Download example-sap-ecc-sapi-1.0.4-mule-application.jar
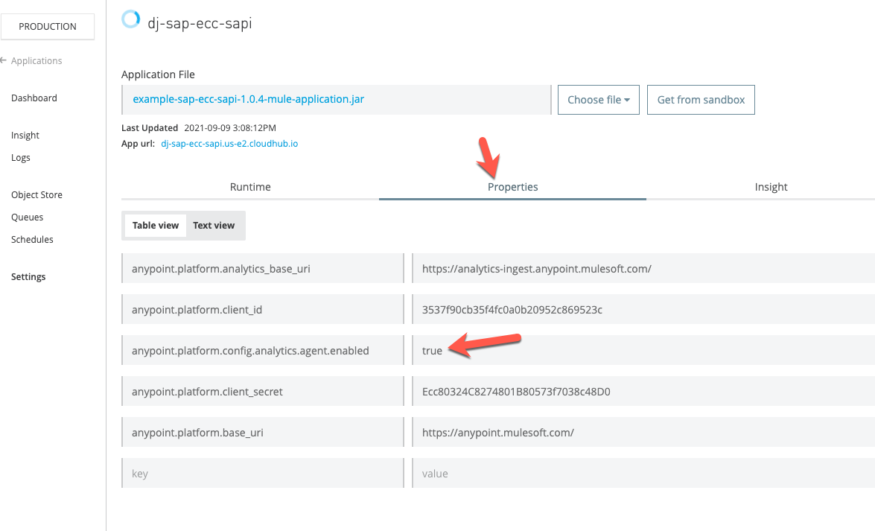Image resolution: width=875 pixels, height=531 pixels. [248, 99]
